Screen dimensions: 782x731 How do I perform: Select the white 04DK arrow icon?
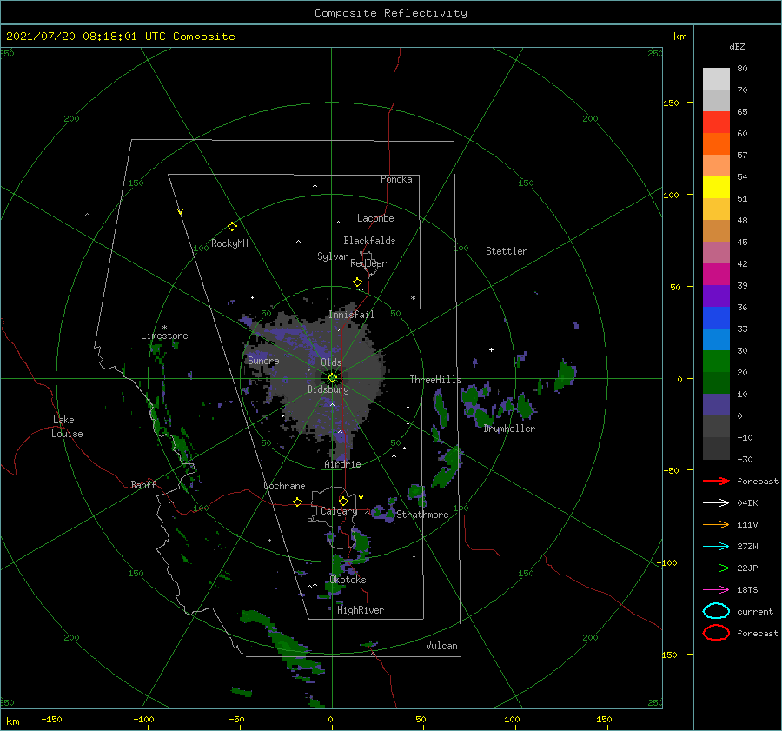point(716,503)
